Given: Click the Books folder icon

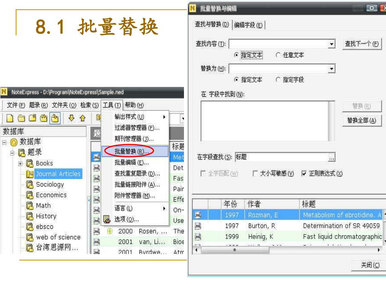Looking at the screenshot, I should [30, 163].
